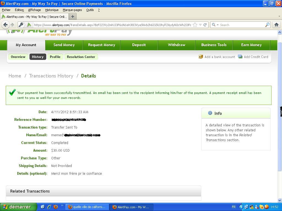The width and height of the screenshot is (282, 211).
Task: Open the Marque-pages menu
Action: point(72,10)
